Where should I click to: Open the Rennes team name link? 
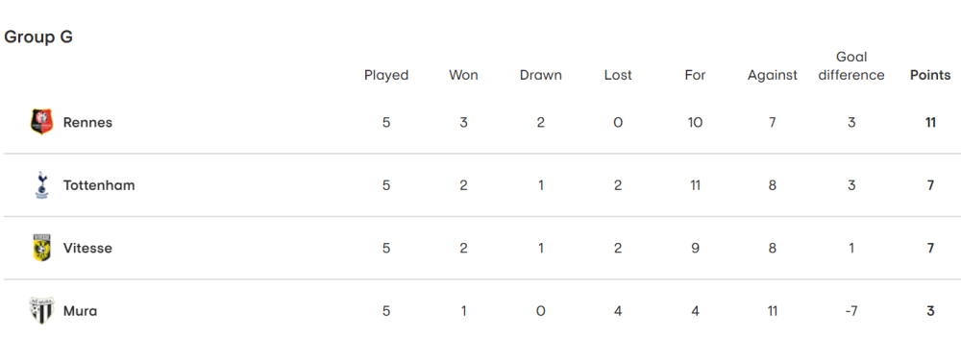(87, 122)
